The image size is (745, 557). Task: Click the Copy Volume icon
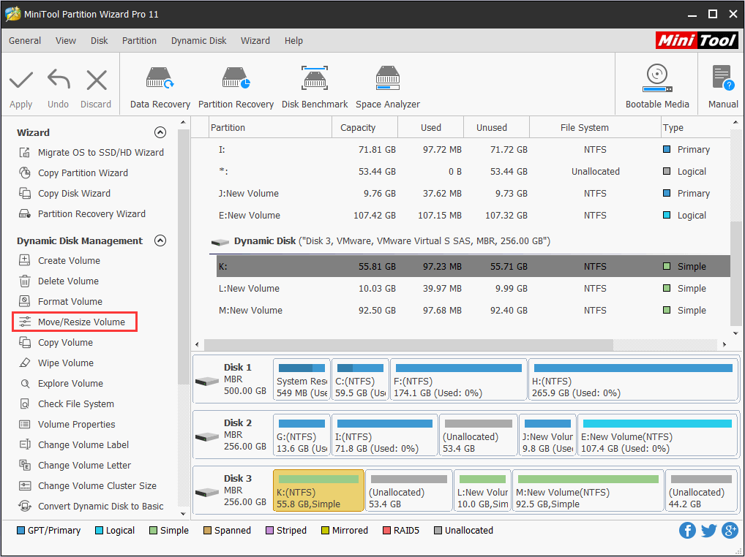tap(24, 342)
